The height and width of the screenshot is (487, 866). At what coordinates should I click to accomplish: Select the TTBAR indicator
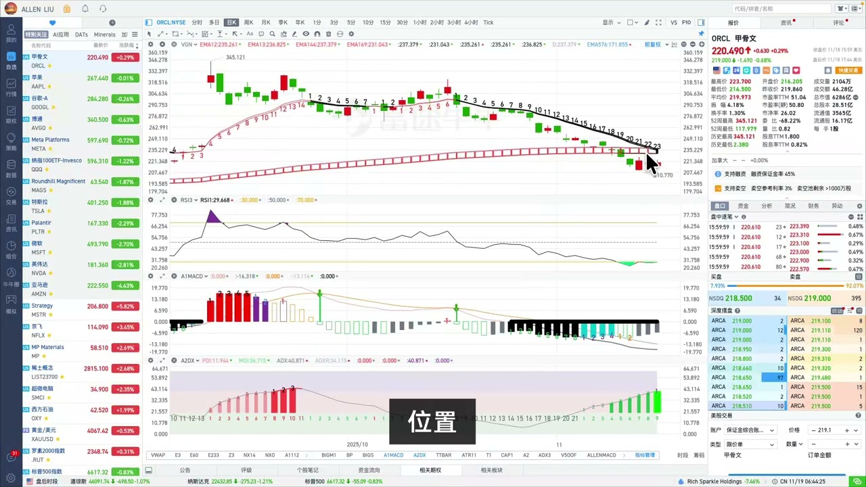tap(444, 455)
